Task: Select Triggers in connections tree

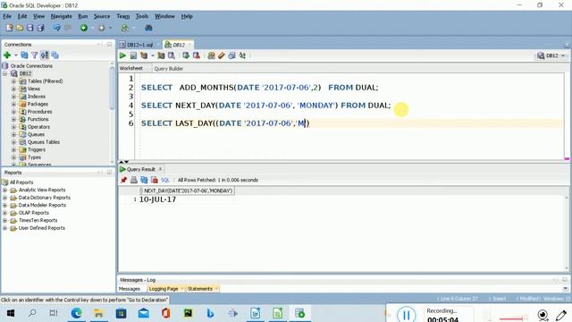Action: point(37,149)
